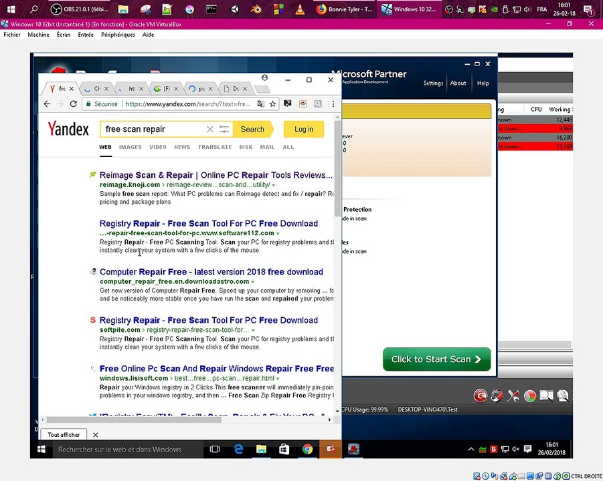
Task: Select the fourth Chrome tab with green icon
Action: coord(166,89)
